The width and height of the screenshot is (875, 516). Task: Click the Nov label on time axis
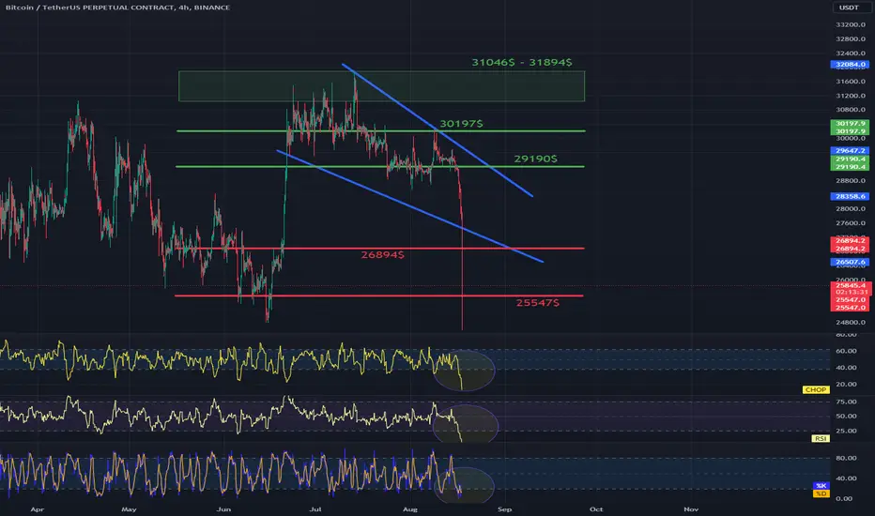691,509
